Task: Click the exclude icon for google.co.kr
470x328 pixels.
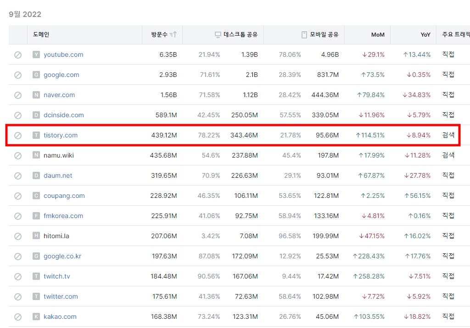Action: click(x=18, y=257)
